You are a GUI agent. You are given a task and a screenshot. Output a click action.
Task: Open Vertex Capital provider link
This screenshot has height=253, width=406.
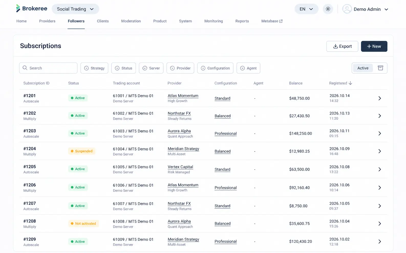click(180, 167)
